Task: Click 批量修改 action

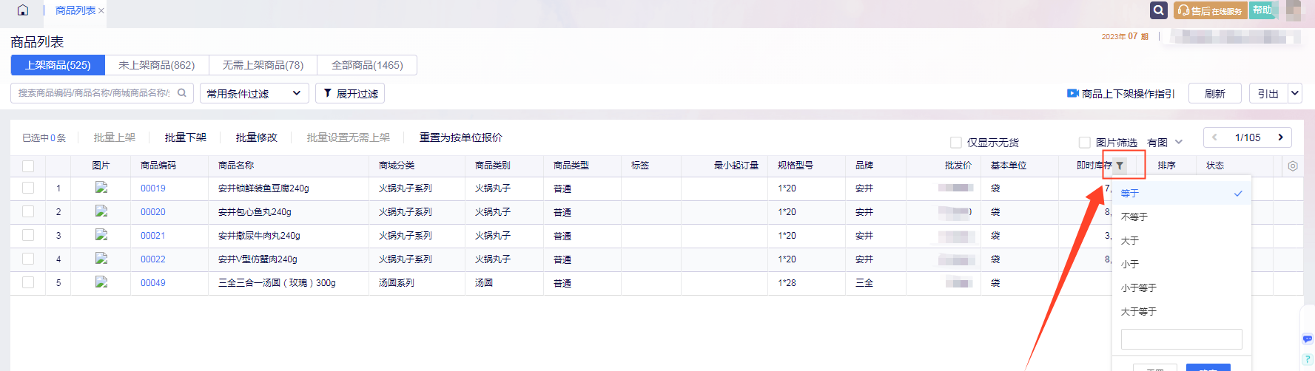Action: click(x=257, y=137)
